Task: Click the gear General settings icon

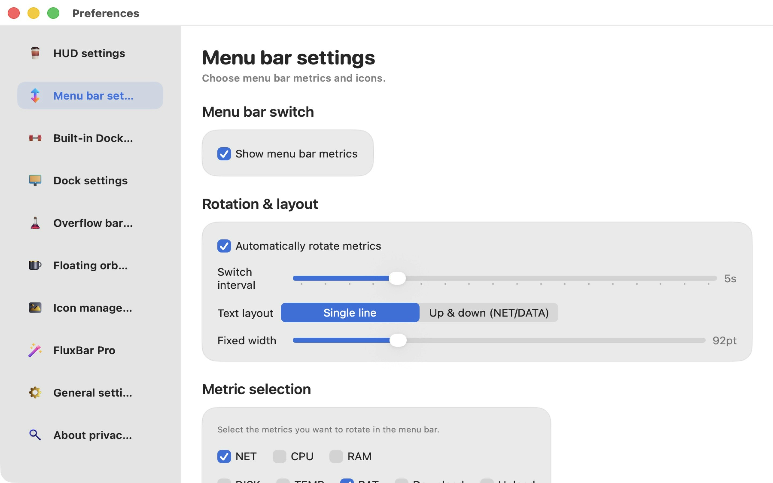Action: [x=35, y=393]
